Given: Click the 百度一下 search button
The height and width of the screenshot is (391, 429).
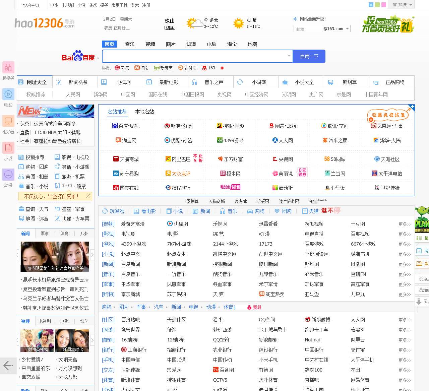Looking at the screenshot, I should point(309,56).
